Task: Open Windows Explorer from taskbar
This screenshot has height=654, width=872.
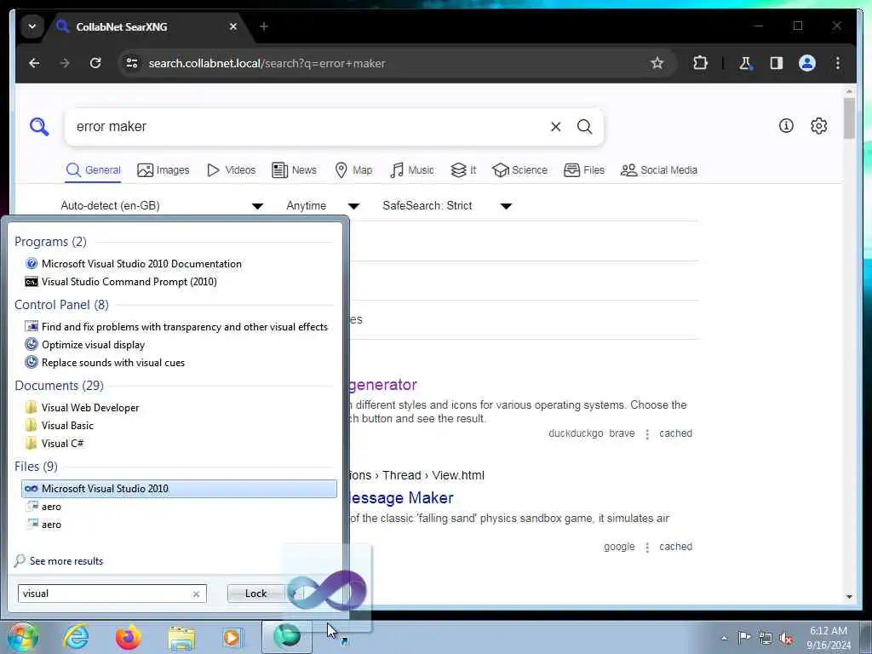Action: 182,638
